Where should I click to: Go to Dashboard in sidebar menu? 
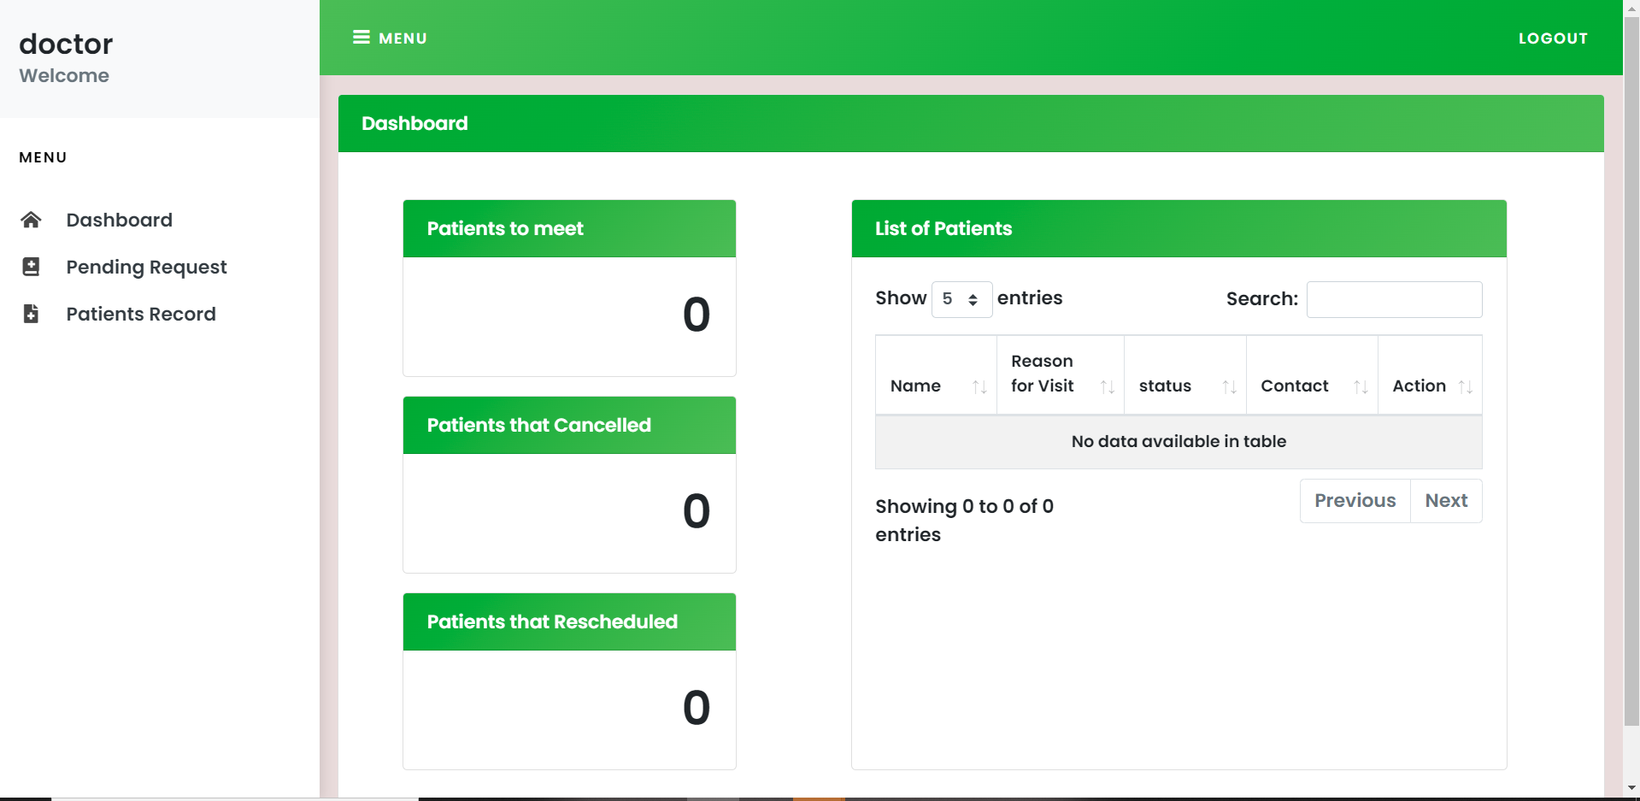coord(119,221)
